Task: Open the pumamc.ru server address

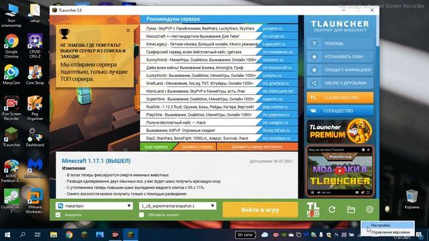Action: (272, 28)
